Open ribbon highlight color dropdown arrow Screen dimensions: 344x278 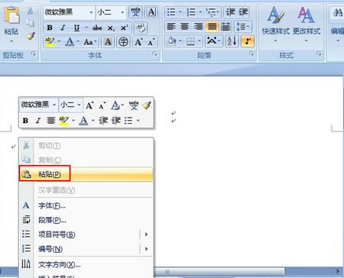coord(59,41)
